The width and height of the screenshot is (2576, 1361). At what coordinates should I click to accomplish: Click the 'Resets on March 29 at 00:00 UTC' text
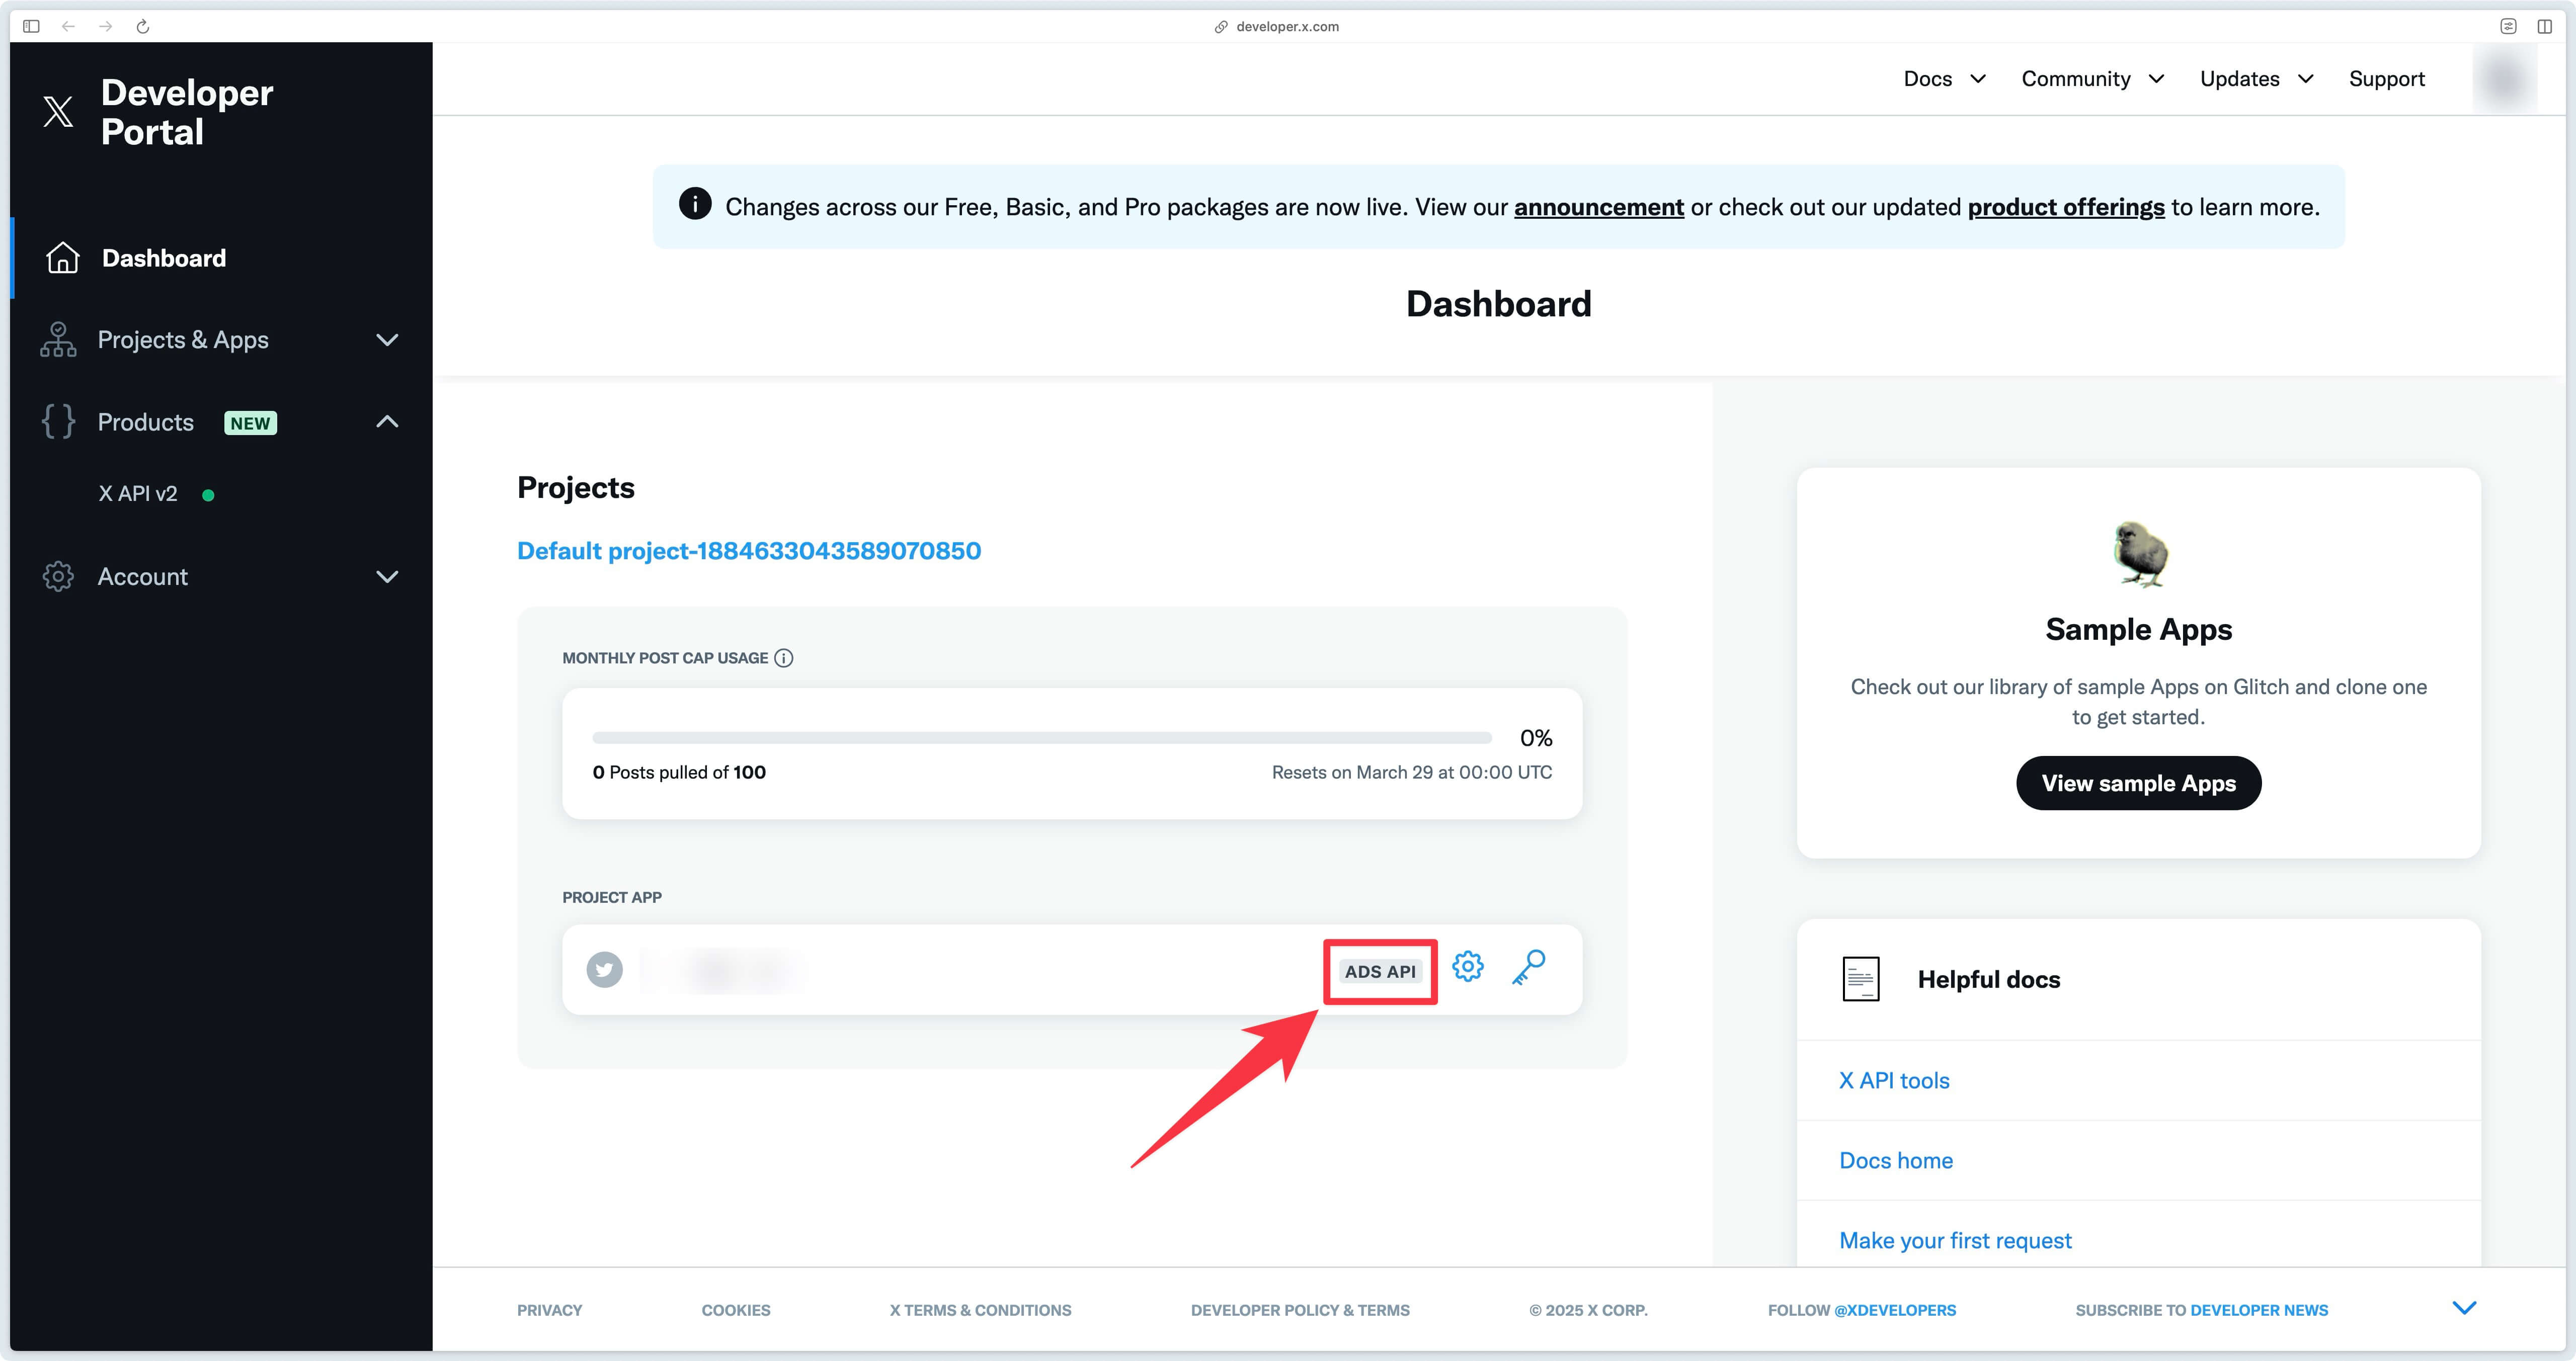[x=1412, y=773]
